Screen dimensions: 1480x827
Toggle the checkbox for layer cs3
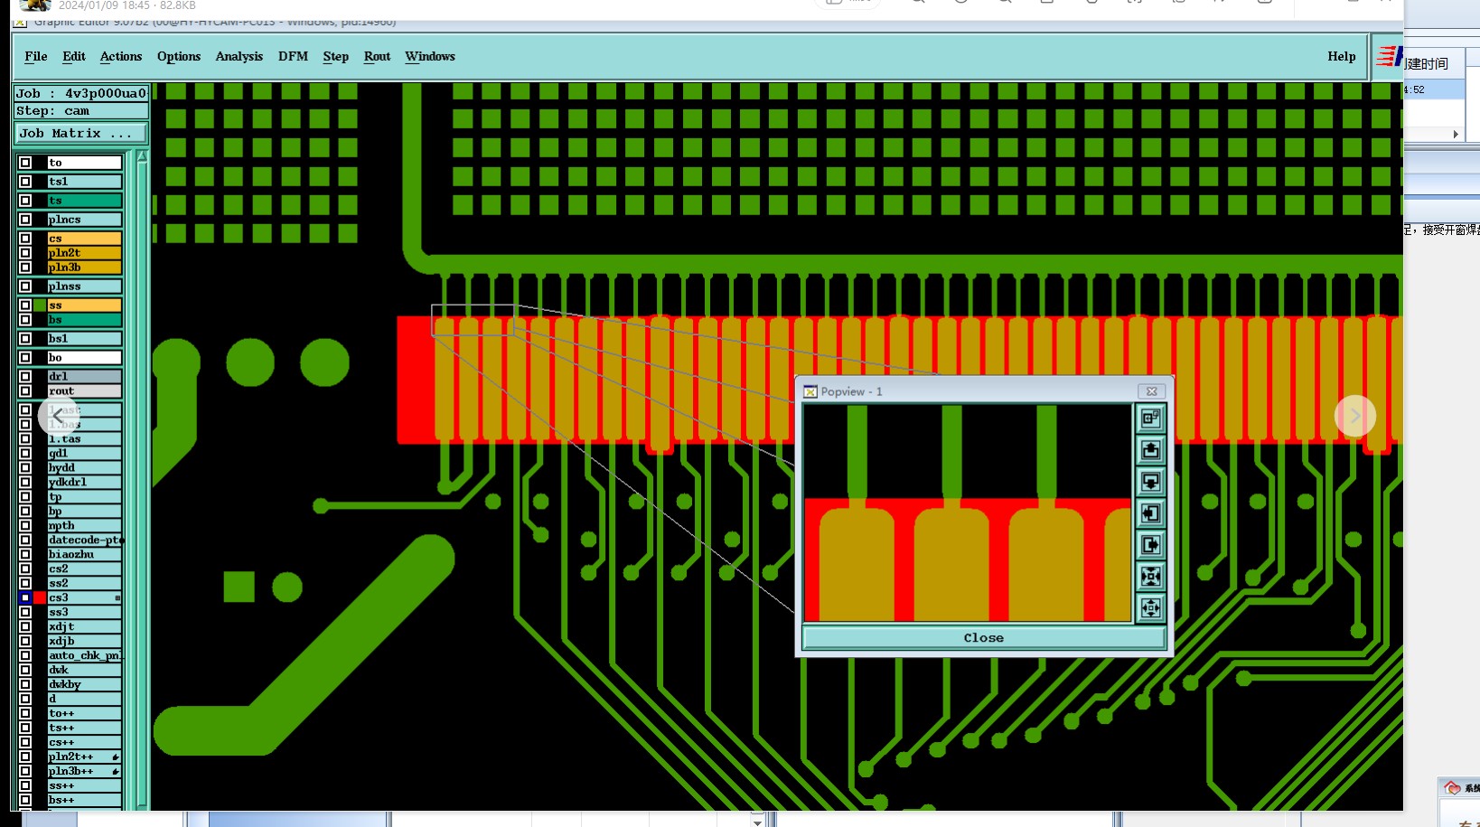pyautogui.click(x=25, y=597)
